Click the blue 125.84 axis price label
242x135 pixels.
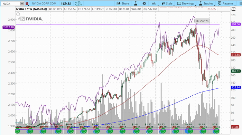click(x=236, y=87)
